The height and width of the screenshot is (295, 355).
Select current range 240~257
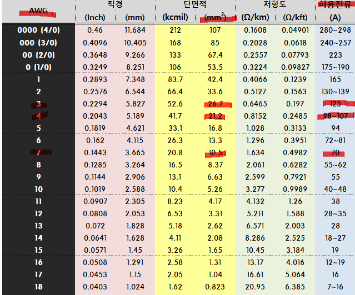tap(335, 43)
